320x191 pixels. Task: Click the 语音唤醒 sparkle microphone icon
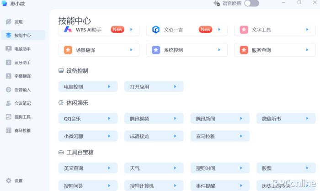coord(217,3)
